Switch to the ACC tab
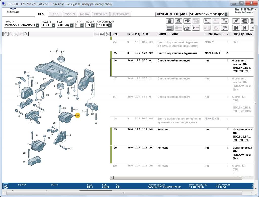 (x=55, y=14)
